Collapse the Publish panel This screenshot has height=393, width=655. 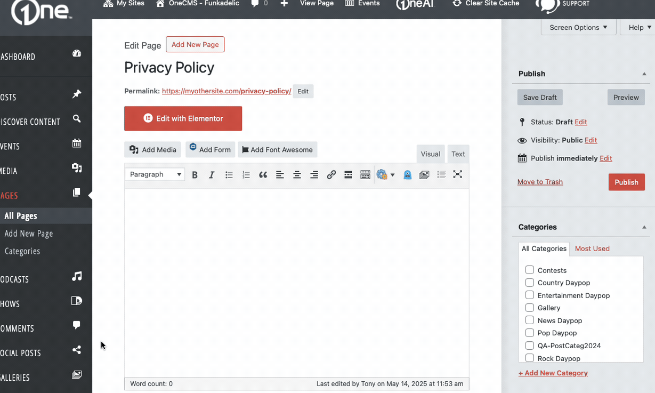pos(644,74)
